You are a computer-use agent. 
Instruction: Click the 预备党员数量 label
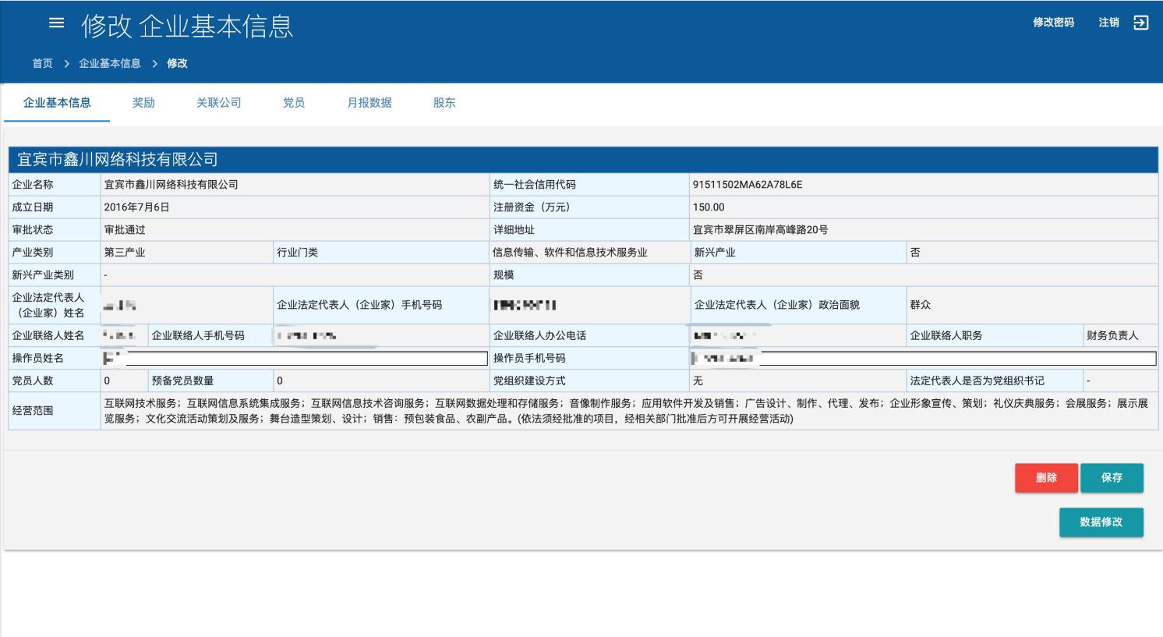(182, 381)
